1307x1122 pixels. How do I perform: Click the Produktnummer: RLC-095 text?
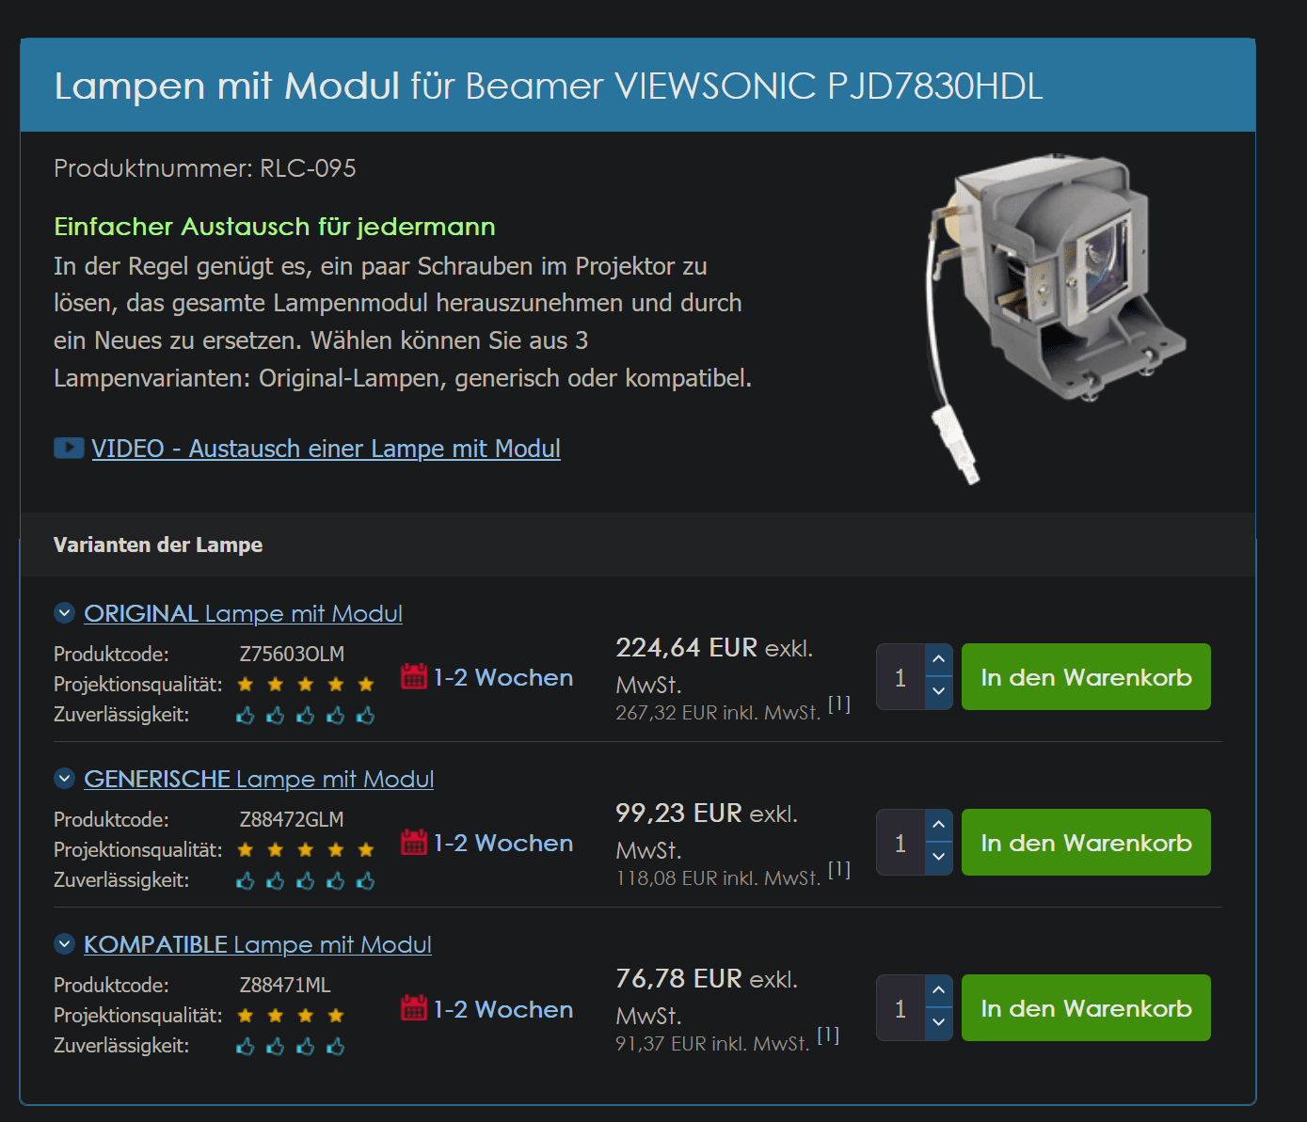click(205, 168)
